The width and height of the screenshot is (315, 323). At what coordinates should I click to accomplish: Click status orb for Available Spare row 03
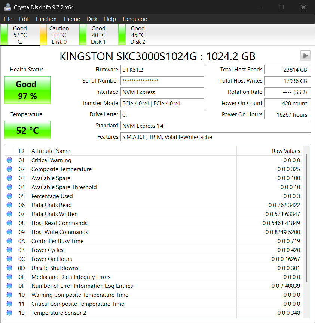tap(9, 178)
